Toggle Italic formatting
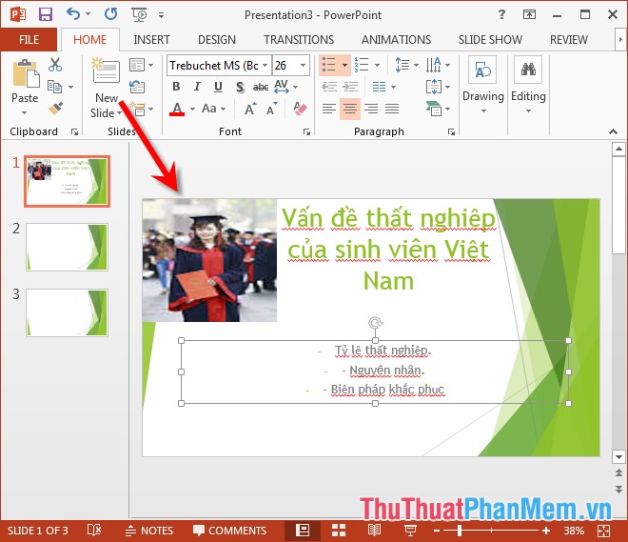The height and width of the screenshot is (542, 628). point(197,87)
